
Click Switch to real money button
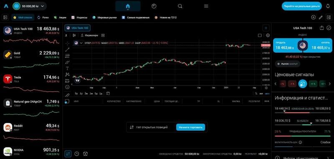coord(301,6)
